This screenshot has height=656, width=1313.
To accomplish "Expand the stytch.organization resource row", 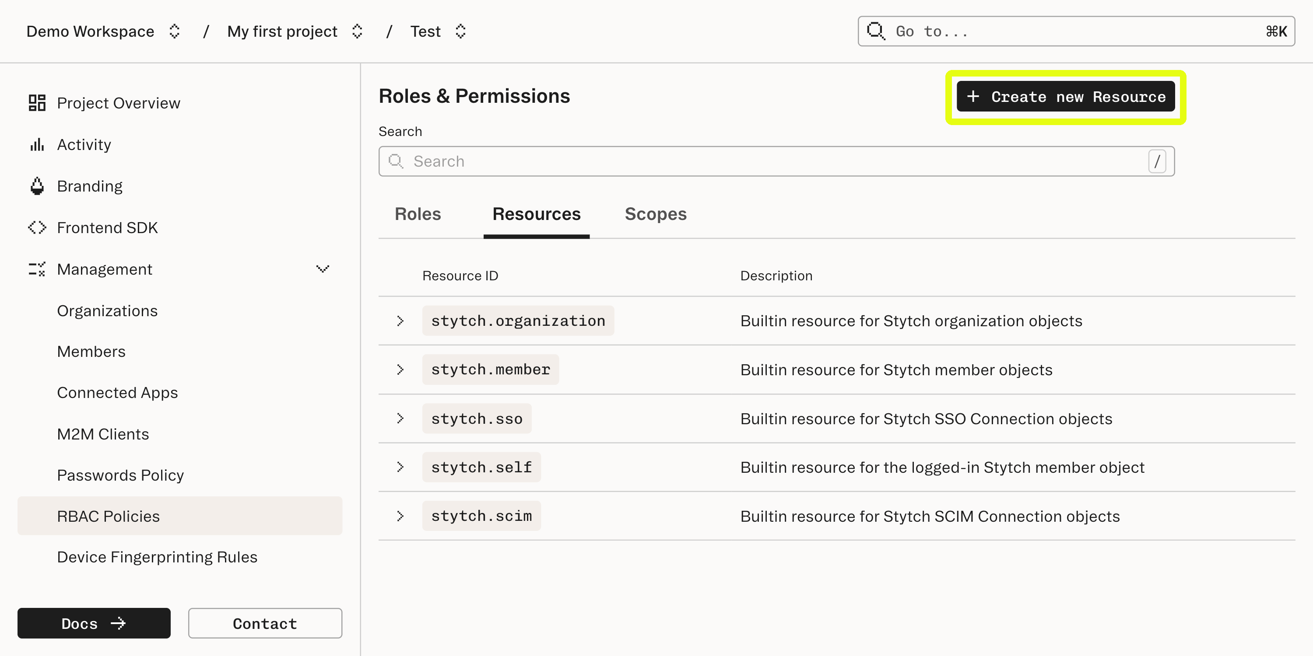I will tap(400, 321).
